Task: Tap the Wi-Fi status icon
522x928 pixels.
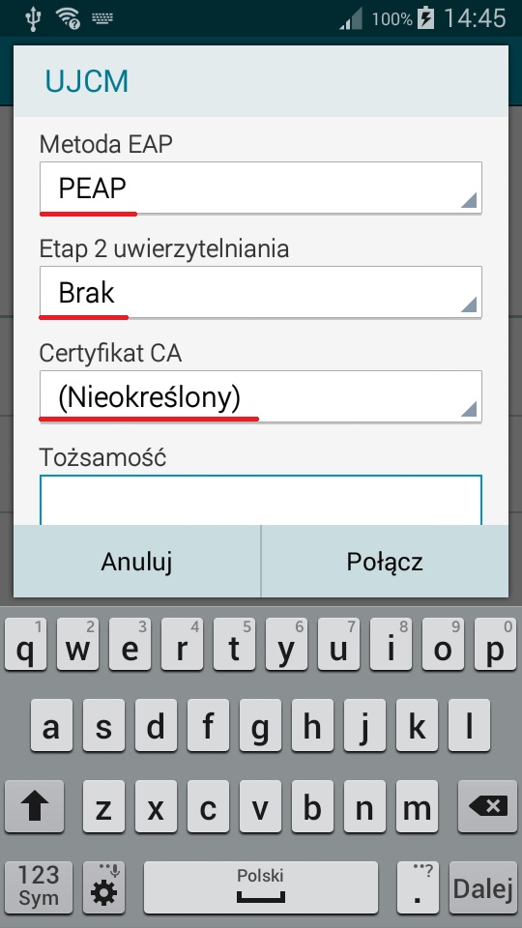Action: (68, 18)
